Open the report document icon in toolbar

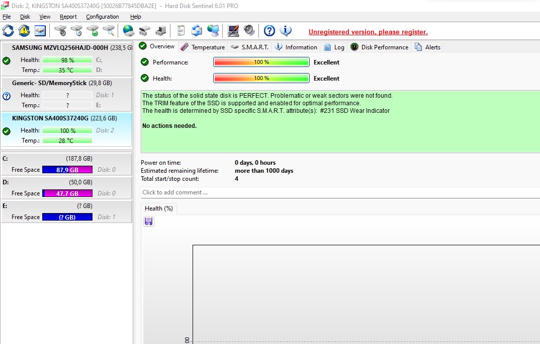point(181,31)
